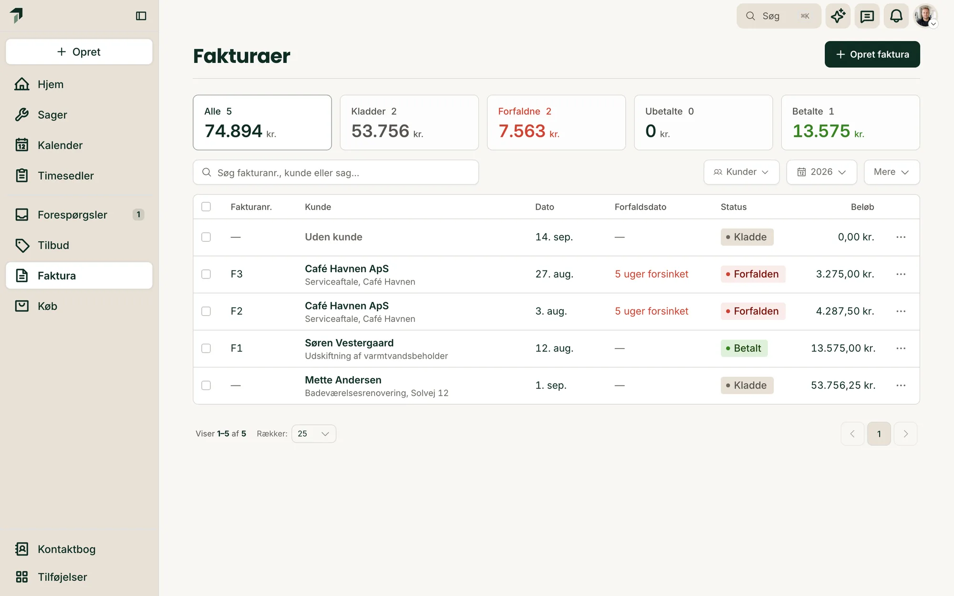
Task: Open more actions for invoice F3
Action: 901,274
